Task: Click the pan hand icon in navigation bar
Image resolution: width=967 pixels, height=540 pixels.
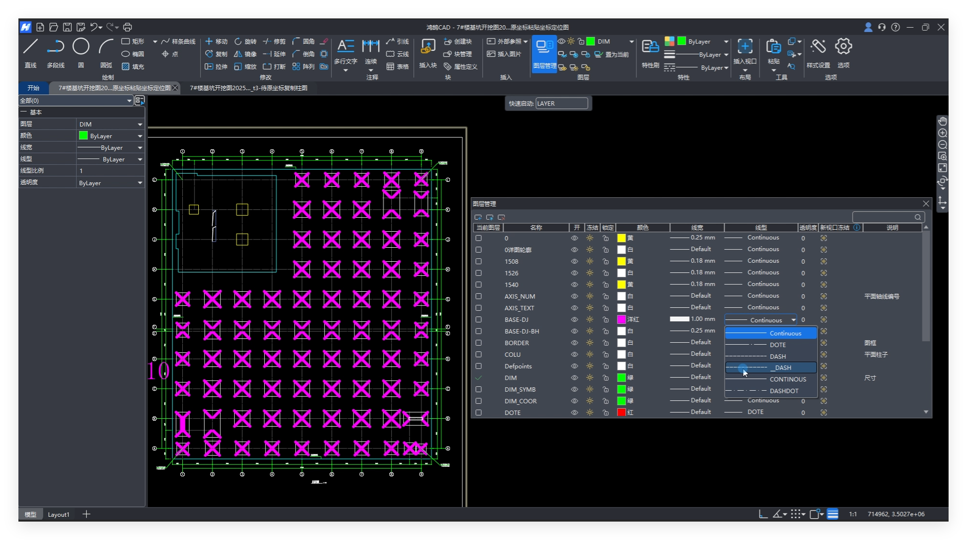Action: [942, 121]
